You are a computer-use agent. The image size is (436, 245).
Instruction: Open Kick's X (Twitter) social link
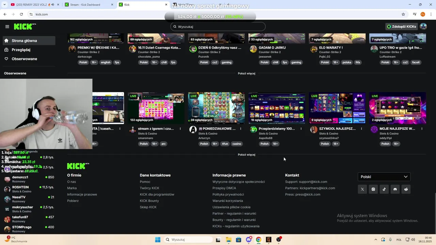pos(362,189)
